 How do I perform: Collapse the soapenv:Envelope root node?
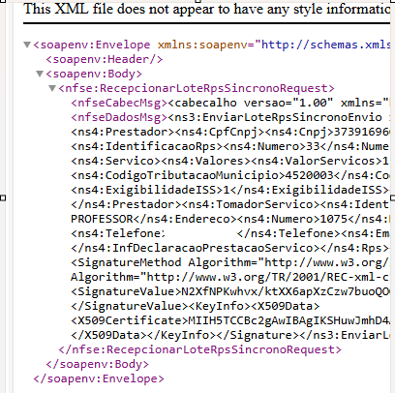click(x=27, y=45)
